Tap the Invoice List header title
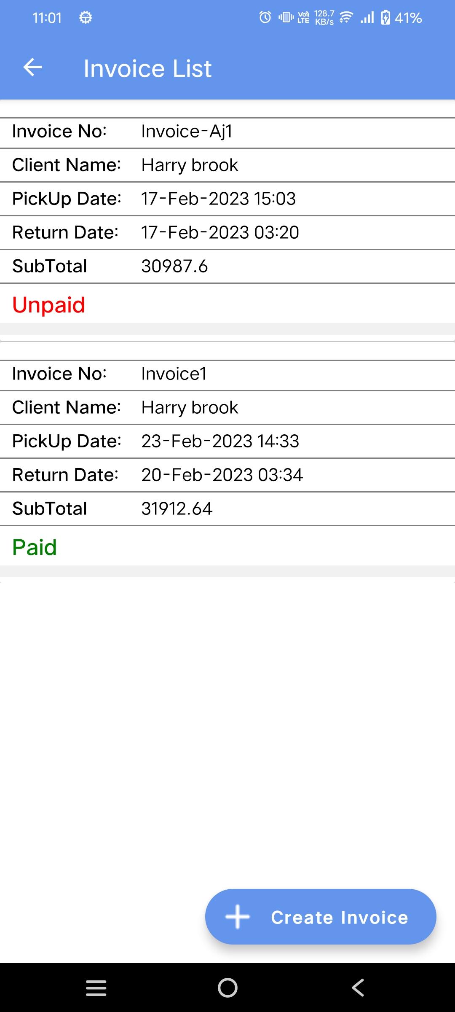The width and height of the screenshot is (455, 1012). click(x=147, y=68)
